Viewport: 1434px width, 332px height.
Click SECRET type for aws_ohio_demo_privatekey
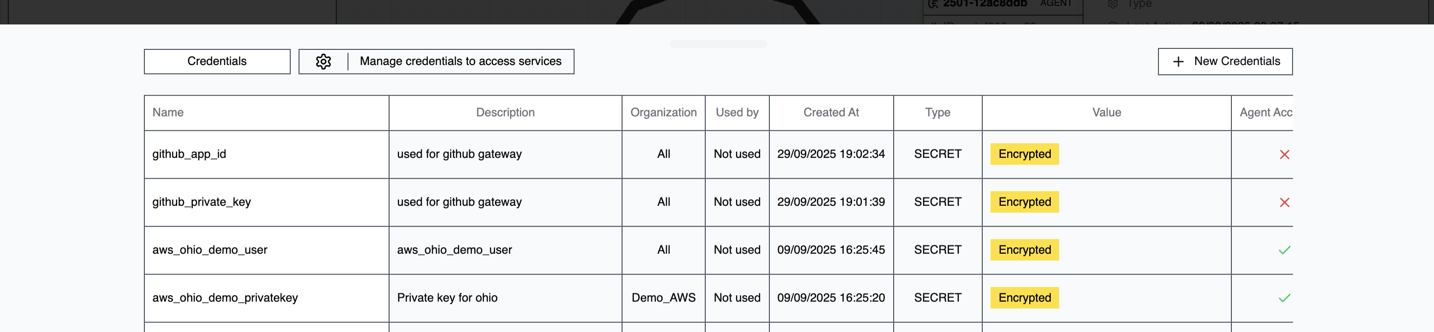(x=938, y=297)
